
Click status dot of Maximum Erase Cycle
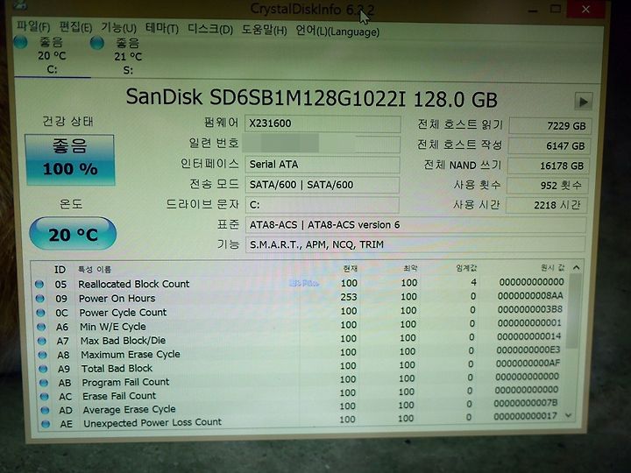click(43, 355)
